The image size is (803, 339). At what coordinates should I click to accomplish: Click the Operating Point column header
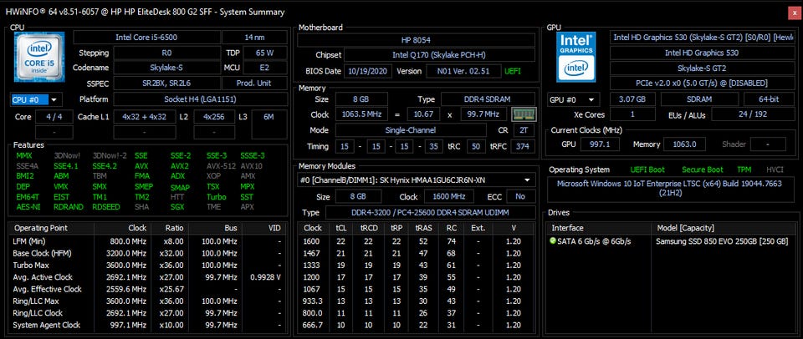point(40,228)
